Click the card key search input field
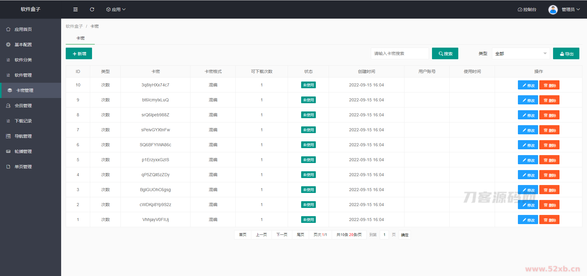 pyautogui.click(x=400, y=53)
